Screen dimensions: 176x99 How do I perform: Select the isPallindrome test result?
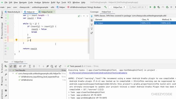coord(27,80)
